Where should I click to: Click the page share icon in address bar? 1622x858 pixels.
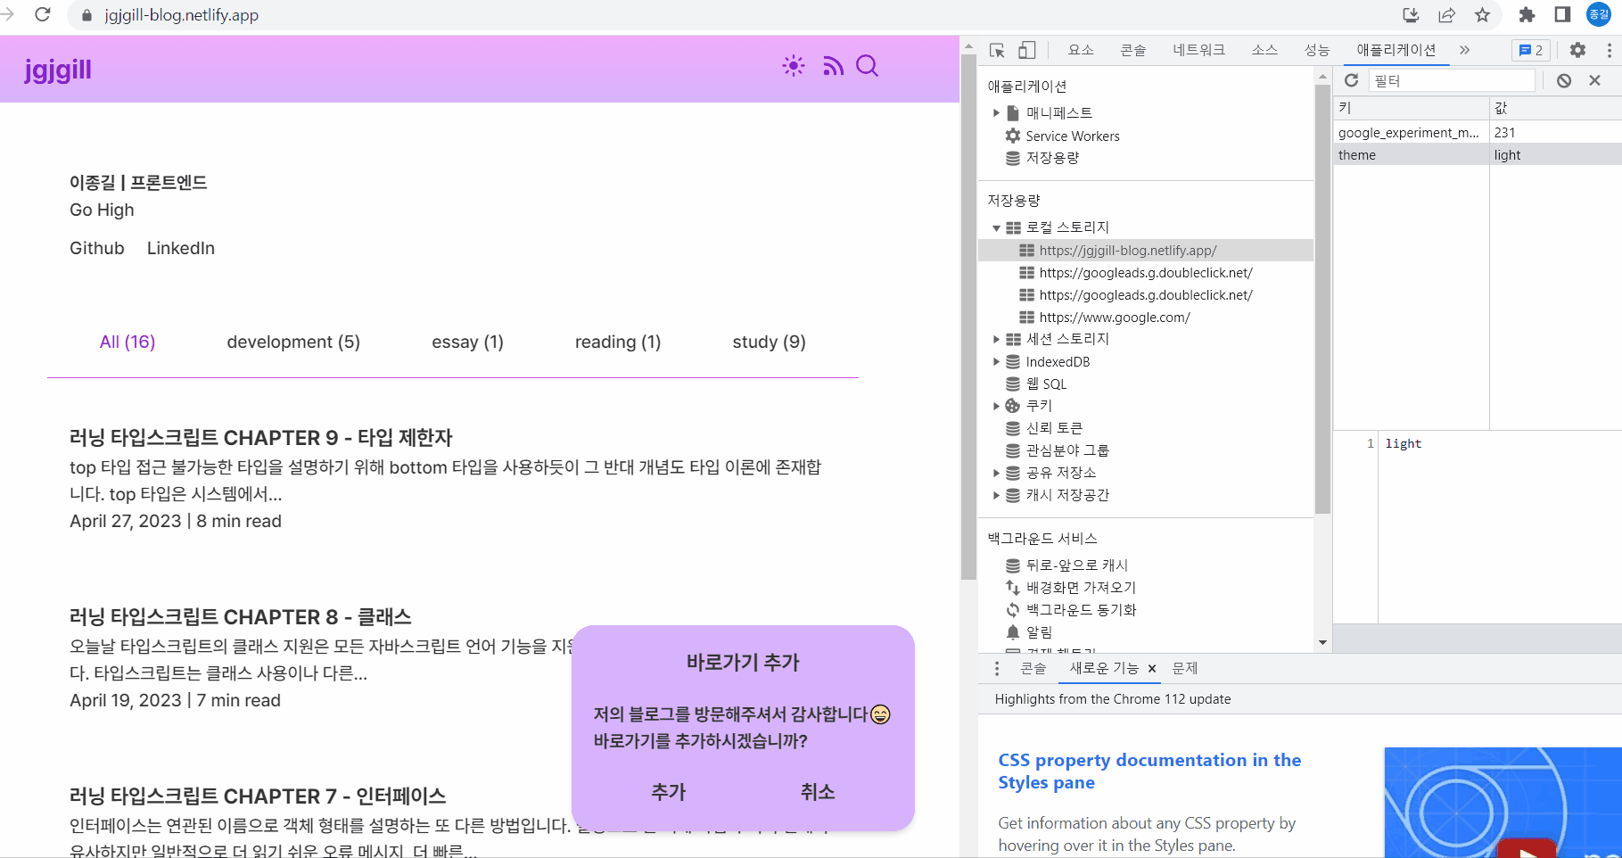(1446, 15)
